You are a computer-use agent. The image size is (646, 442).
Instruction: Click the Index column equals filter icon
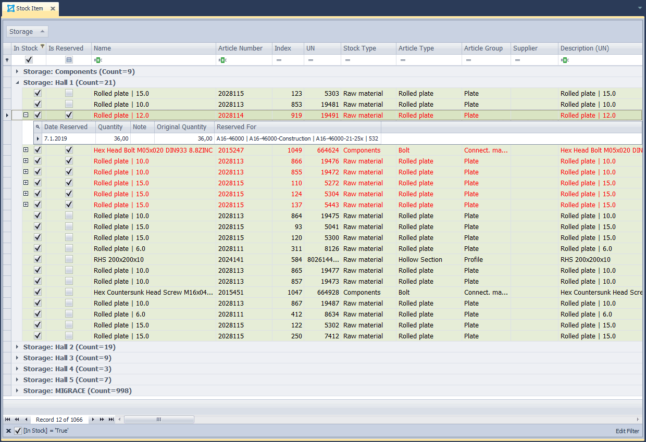click(x=279, y=60)
